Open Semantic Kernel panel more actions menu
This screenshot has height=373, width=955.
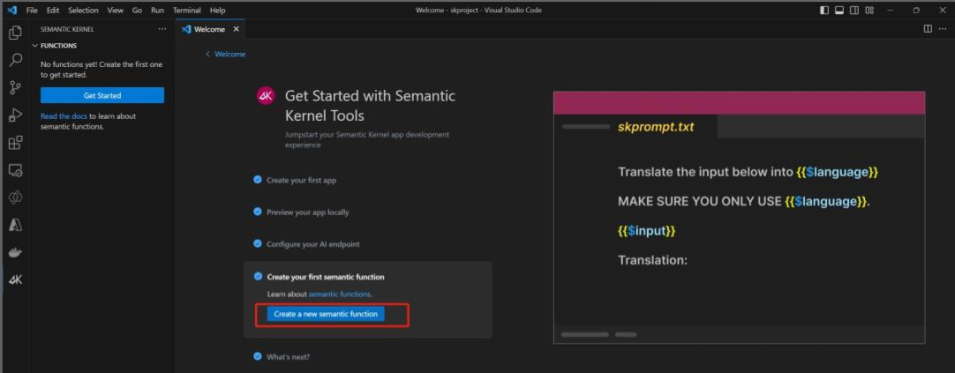pyautogui.click(x=162, y=29)
